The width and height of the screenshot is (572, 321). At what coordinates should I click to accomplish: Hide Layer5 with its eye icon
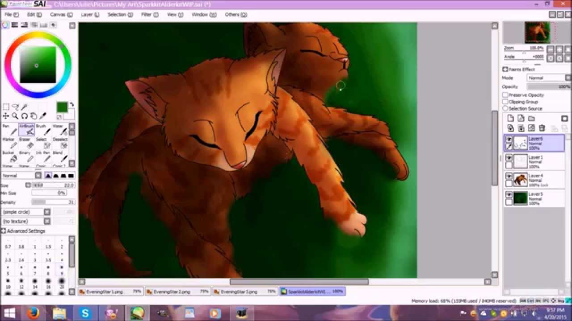[509, 195]
